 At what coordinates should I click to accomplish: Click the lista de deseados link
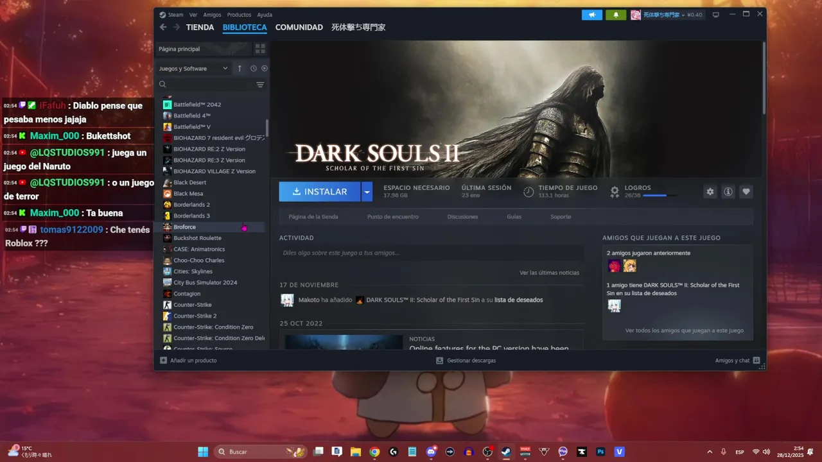[x=518, y=300]
